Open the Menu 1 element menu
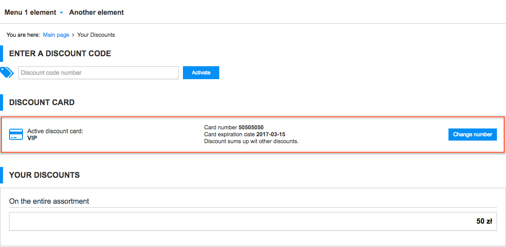 (30, 13)
